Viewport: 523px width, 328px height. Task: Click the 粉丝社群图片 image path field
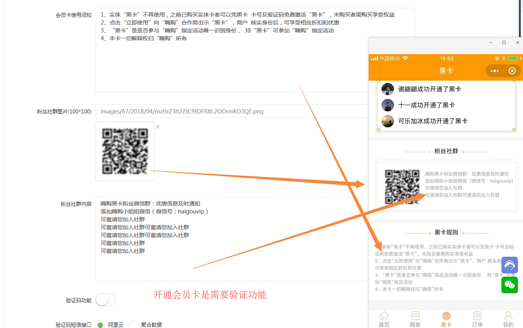233,111
